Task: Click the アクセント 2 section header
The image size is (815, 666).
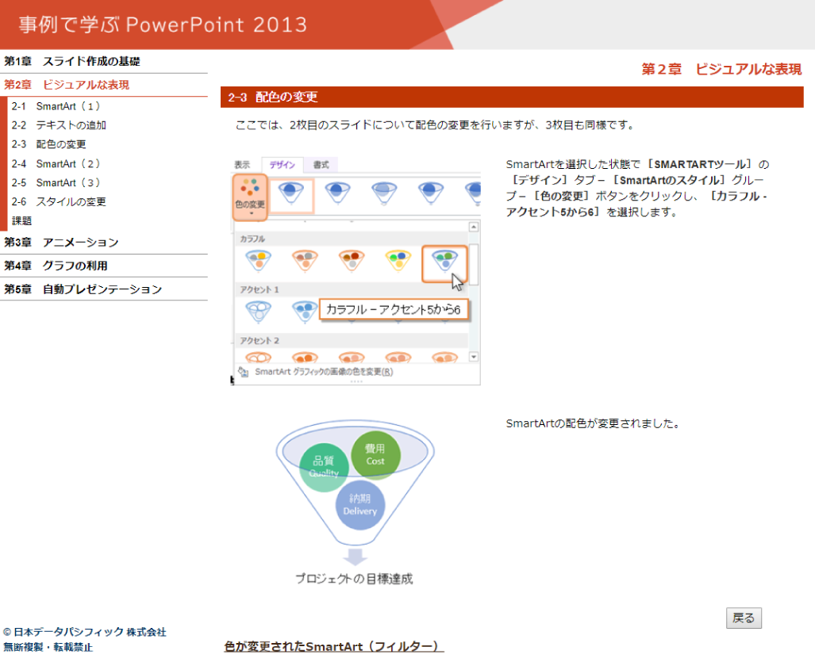Action: [x=259, y=340]
